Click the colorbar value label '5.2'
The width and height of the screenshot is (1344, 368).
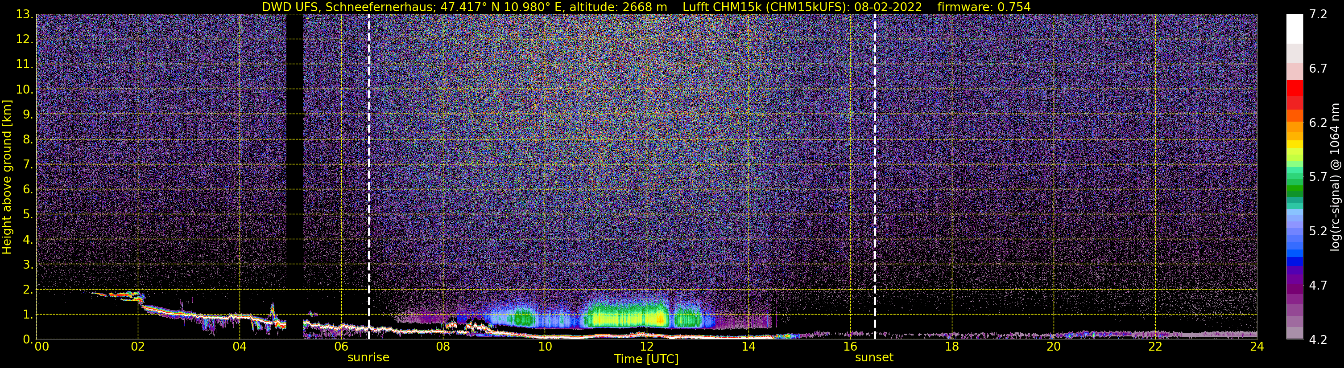point(1318,231)
